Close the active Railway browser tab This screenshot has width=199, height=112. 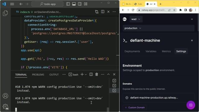[x=155, y=4]
